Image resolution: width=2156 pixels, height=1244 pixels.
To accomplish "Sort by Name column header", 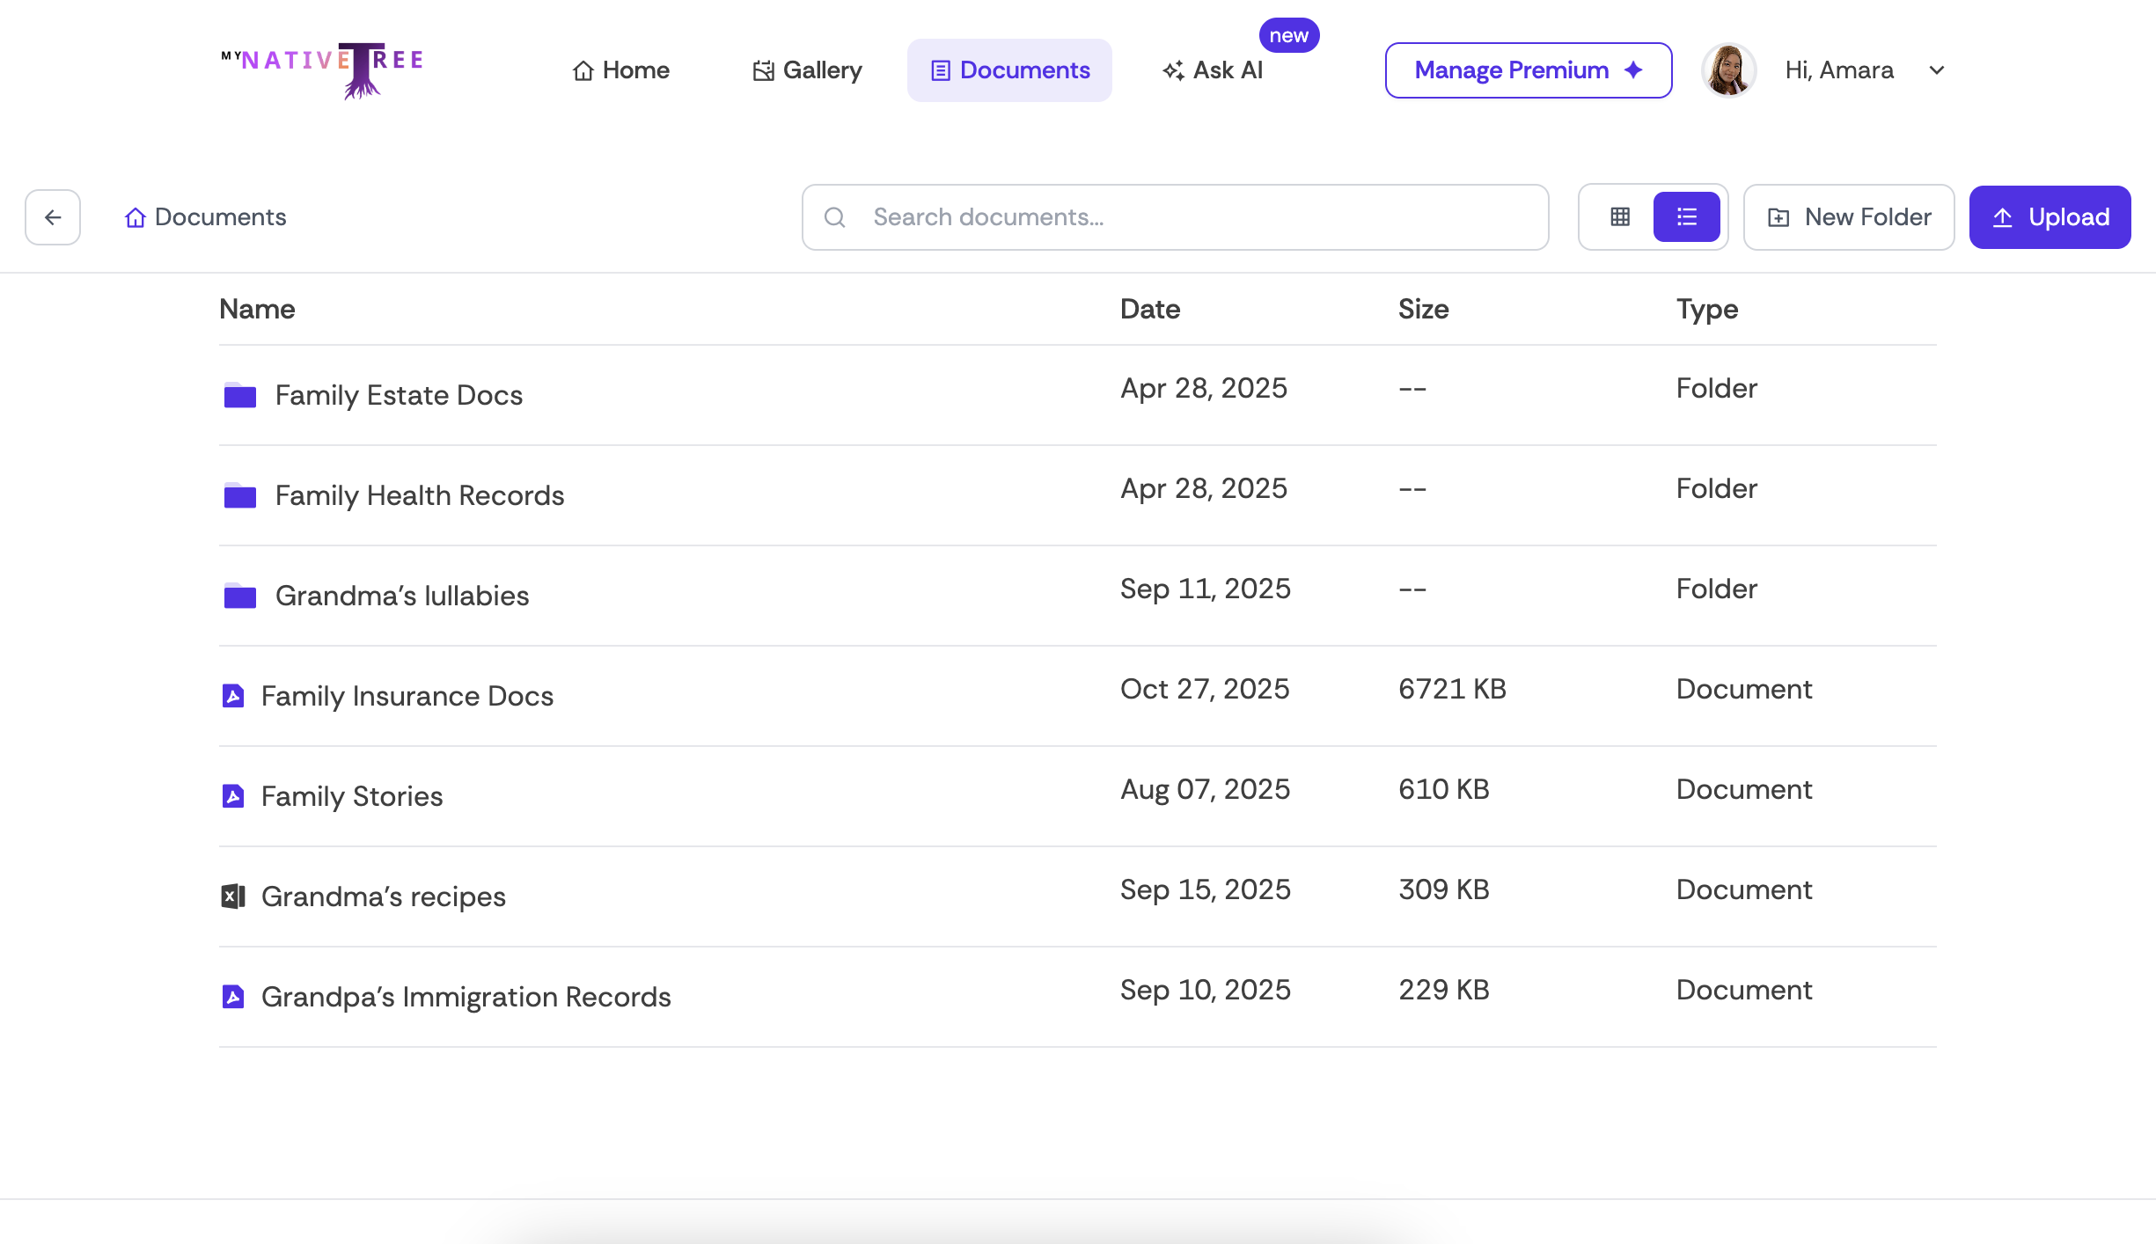I will 257,309.
